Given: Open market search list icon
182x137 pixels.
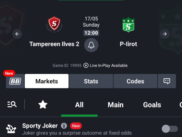Looking at the screenshot, I should [x=12, y=104].
